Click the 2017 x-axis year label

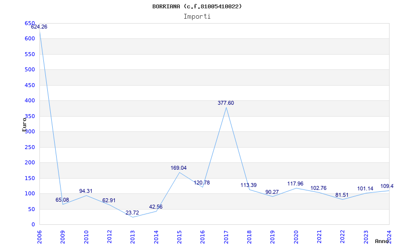(x=226, y=237)
